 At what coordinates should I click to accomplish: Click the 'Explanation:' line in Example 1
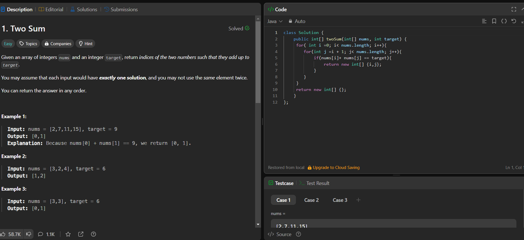click(x=100, y=143)
